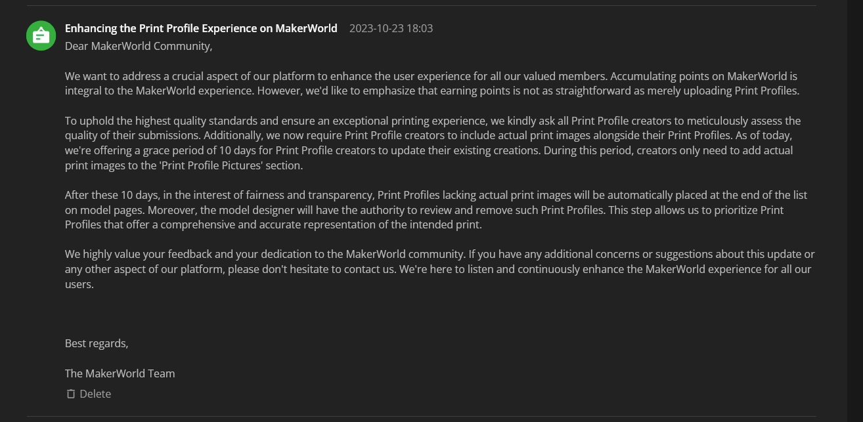This screenshot has height=422, width=863.
Task: Click "The MakerWorld Team" signature
Action: click(120, 373)
